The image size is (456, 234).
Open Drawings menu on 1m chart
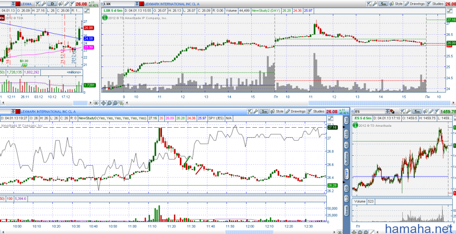point(295,112)
